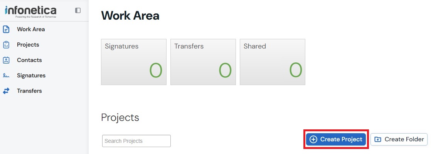This screenshot has height=154, width=431.
Task: Open the Transfers count tile
Action: [x=203, y=62]
